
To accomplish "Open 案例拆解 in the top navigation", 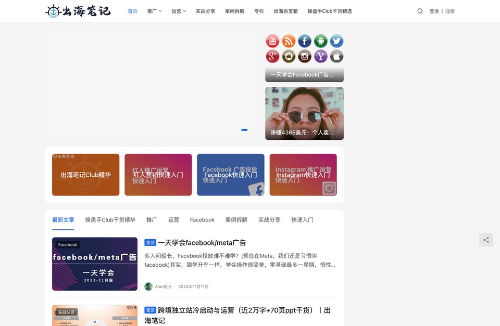I will (235, 11).
